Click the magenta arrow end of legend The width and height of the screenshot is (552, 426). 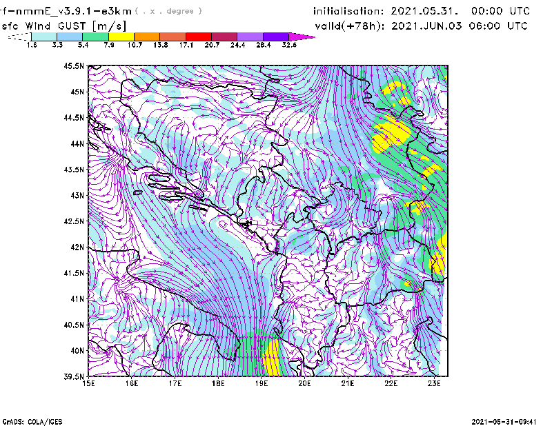pos(302,37)
